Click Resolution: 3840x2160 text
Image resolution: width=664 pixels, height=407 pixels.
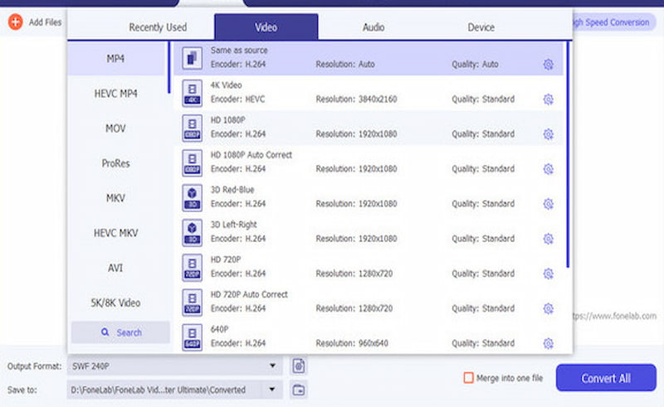coord(357,99)
